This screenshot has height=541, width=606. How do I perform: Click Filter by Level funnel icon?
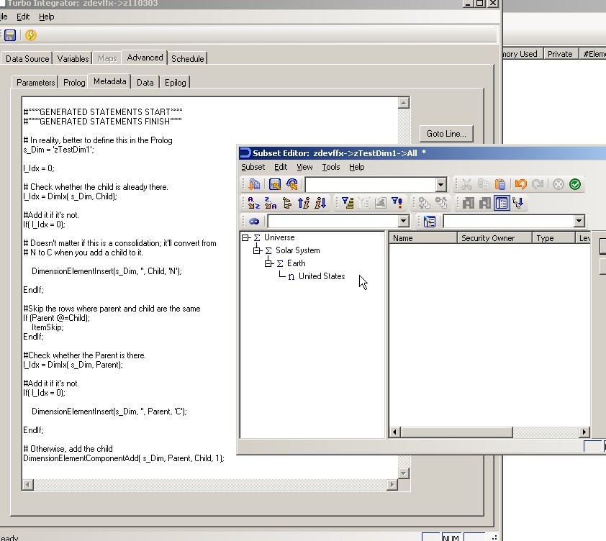pos(348,203)
